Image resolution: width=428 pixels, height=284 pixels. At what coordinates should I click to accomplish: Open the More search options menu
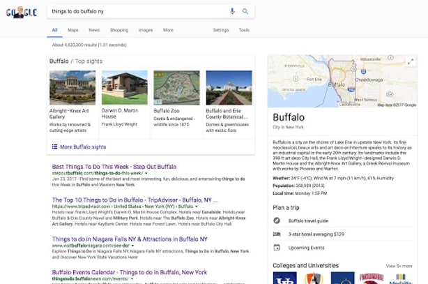(168, 30)
